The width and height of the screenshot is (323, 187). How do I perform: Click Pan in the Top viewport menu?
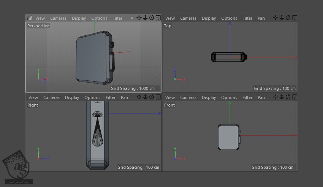pyautogui.click(x=261, y=18)
